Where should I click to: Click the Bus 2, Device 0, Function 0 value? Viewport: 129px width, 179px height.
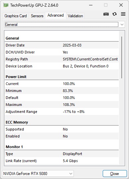click(86, 66)
